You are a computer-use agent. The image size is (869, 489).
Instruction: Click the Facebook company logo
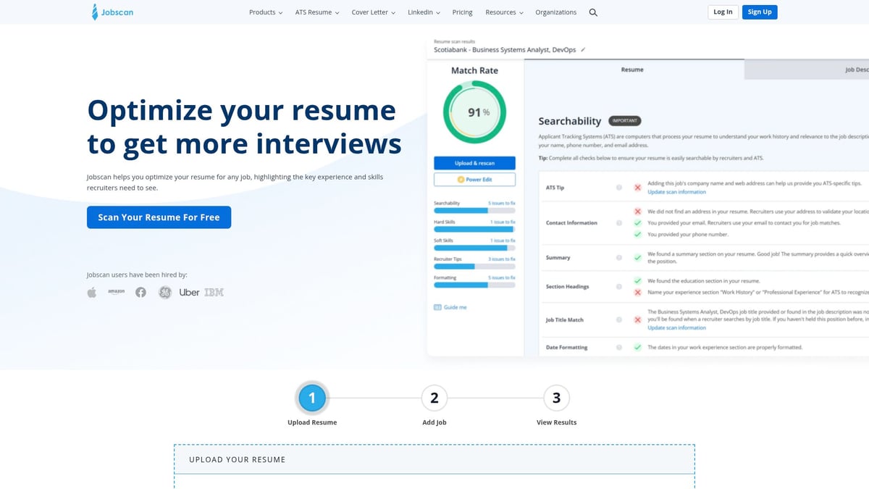click(x=140, y=292)
